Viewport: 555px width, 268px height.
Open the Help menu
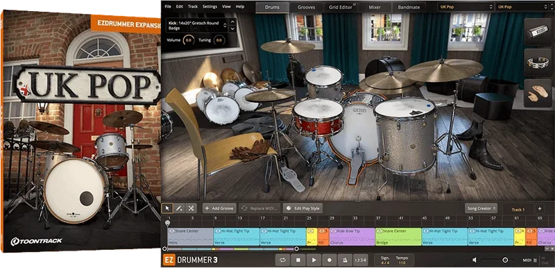point(240,6)
